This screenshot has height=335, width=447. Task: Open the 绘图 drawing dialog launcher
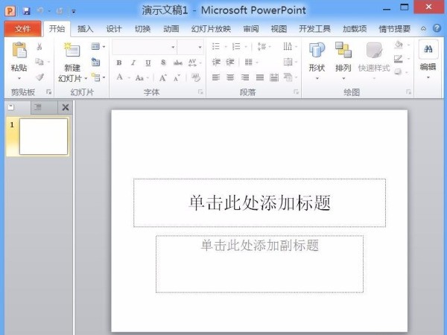[x=409, y=92]
